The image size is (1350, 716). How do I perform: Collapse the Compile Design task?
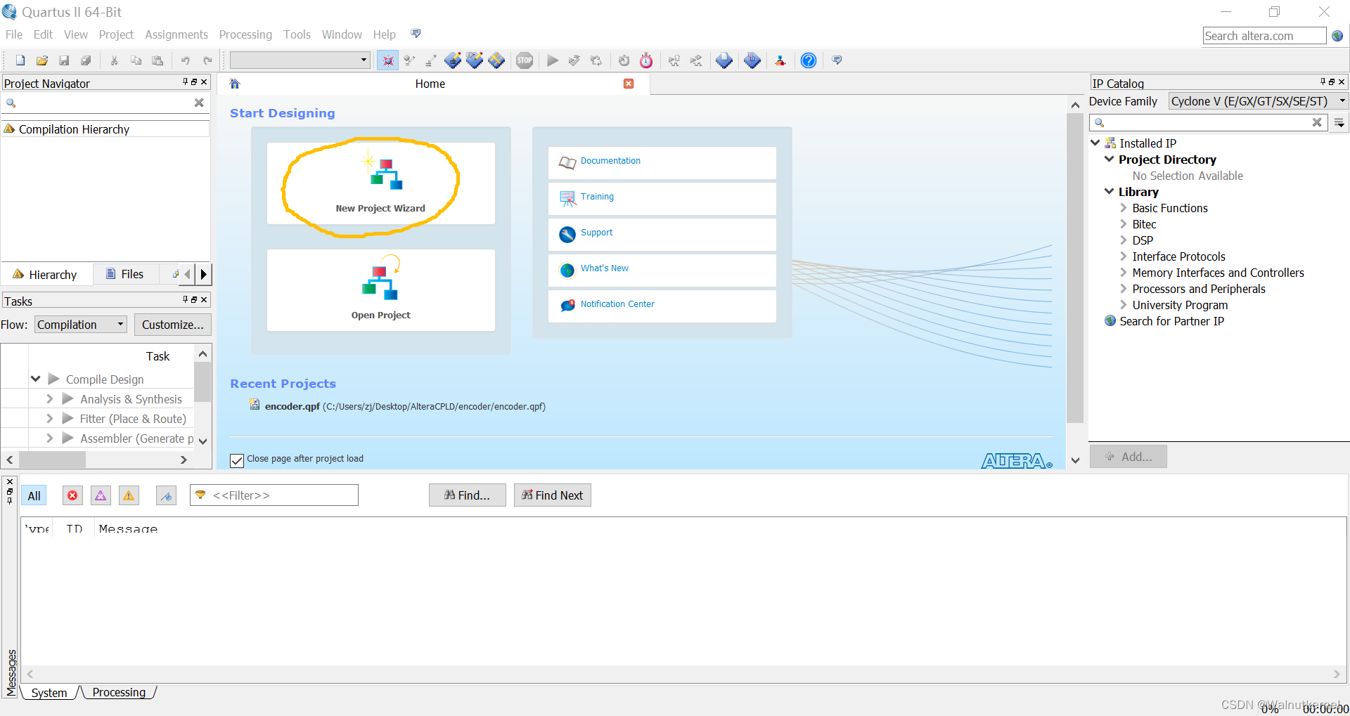click(x=35, y=379)
